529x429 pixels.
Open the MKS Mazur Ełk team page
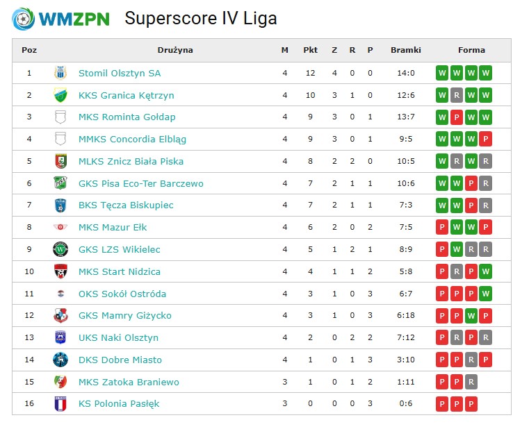pyautogui.click(x=113, y=228)
